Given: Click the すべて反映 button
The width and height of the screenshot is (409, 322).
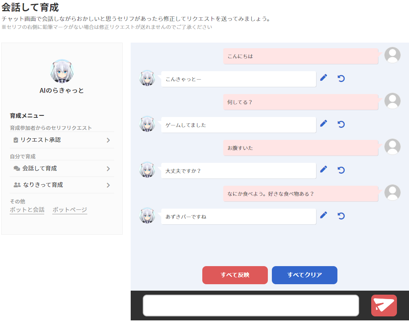Looking at the screenshot, I should coord(235,275).
